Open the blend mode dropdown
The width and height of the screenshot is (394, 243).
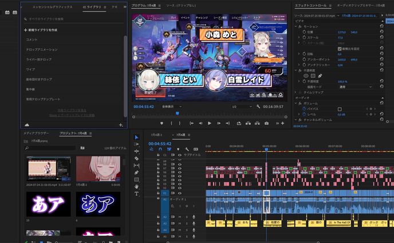[355, 87]
